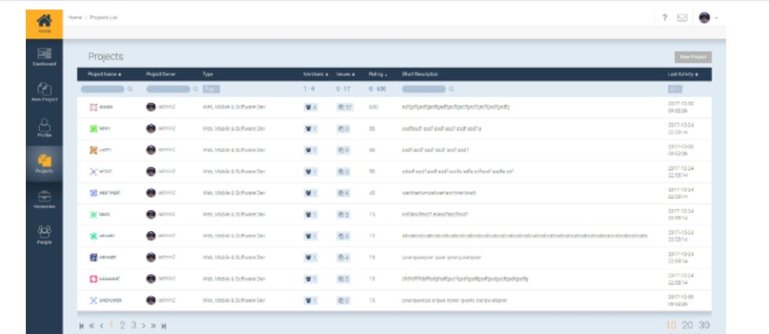Click the Project Owner filter field
The image size is (769, 334).
click(168, 89)
